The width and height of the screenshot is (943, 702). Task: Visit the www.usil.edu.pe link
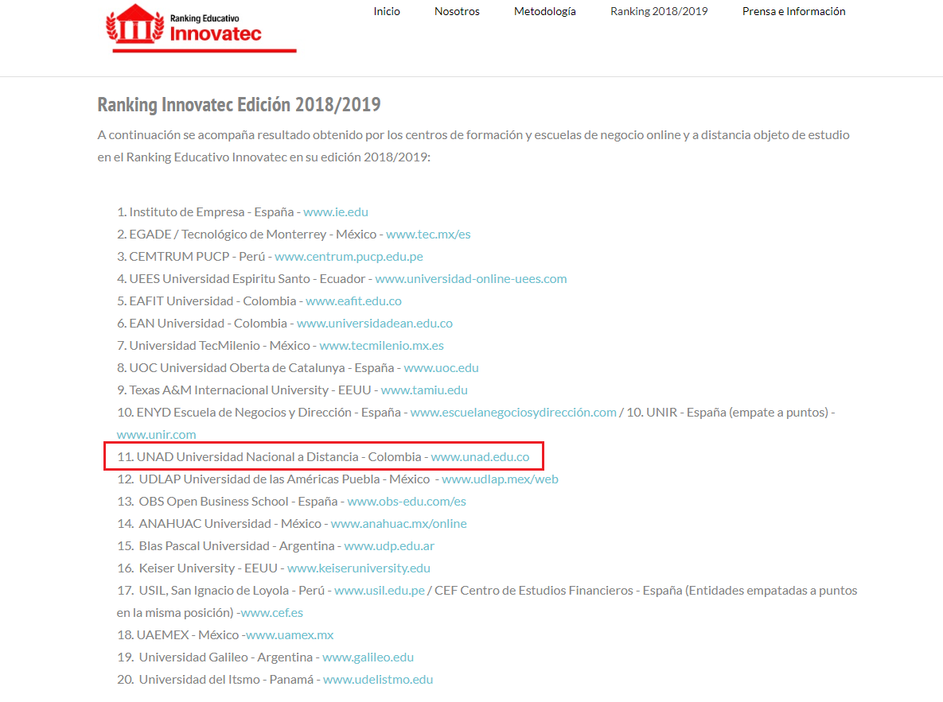[x=380, y=590]
